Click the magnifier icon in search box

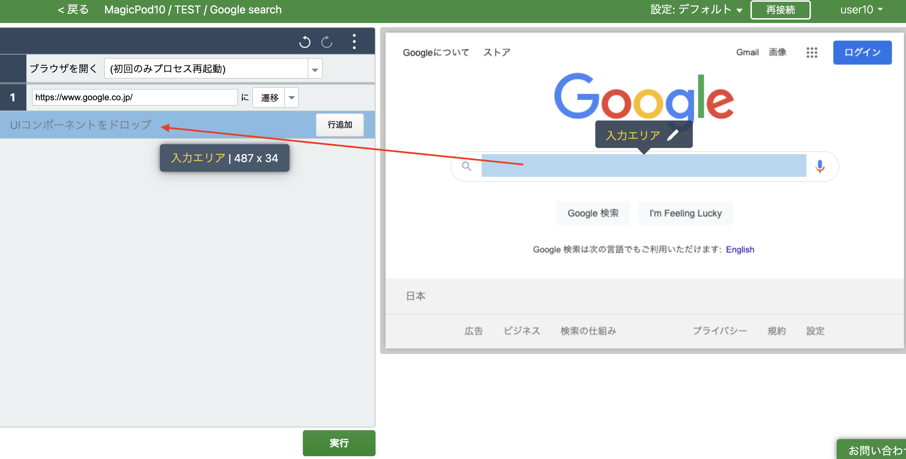pos(466,166)
